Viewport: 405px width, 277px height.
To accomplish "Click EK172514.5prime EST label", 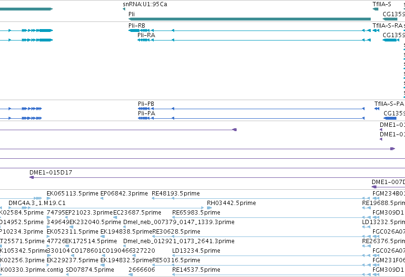I will 91,241.
